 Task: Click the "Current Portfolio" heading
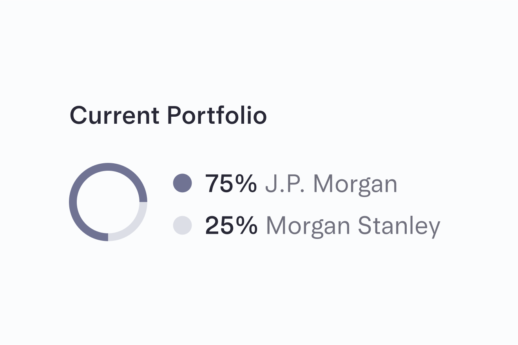pos(168,116)
